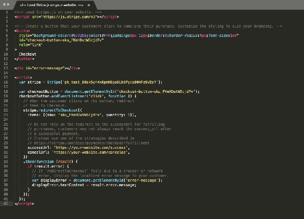Screen dimensions: 304x219
Task: Click the role="link" attribute
Action: (x=31, y=45)
